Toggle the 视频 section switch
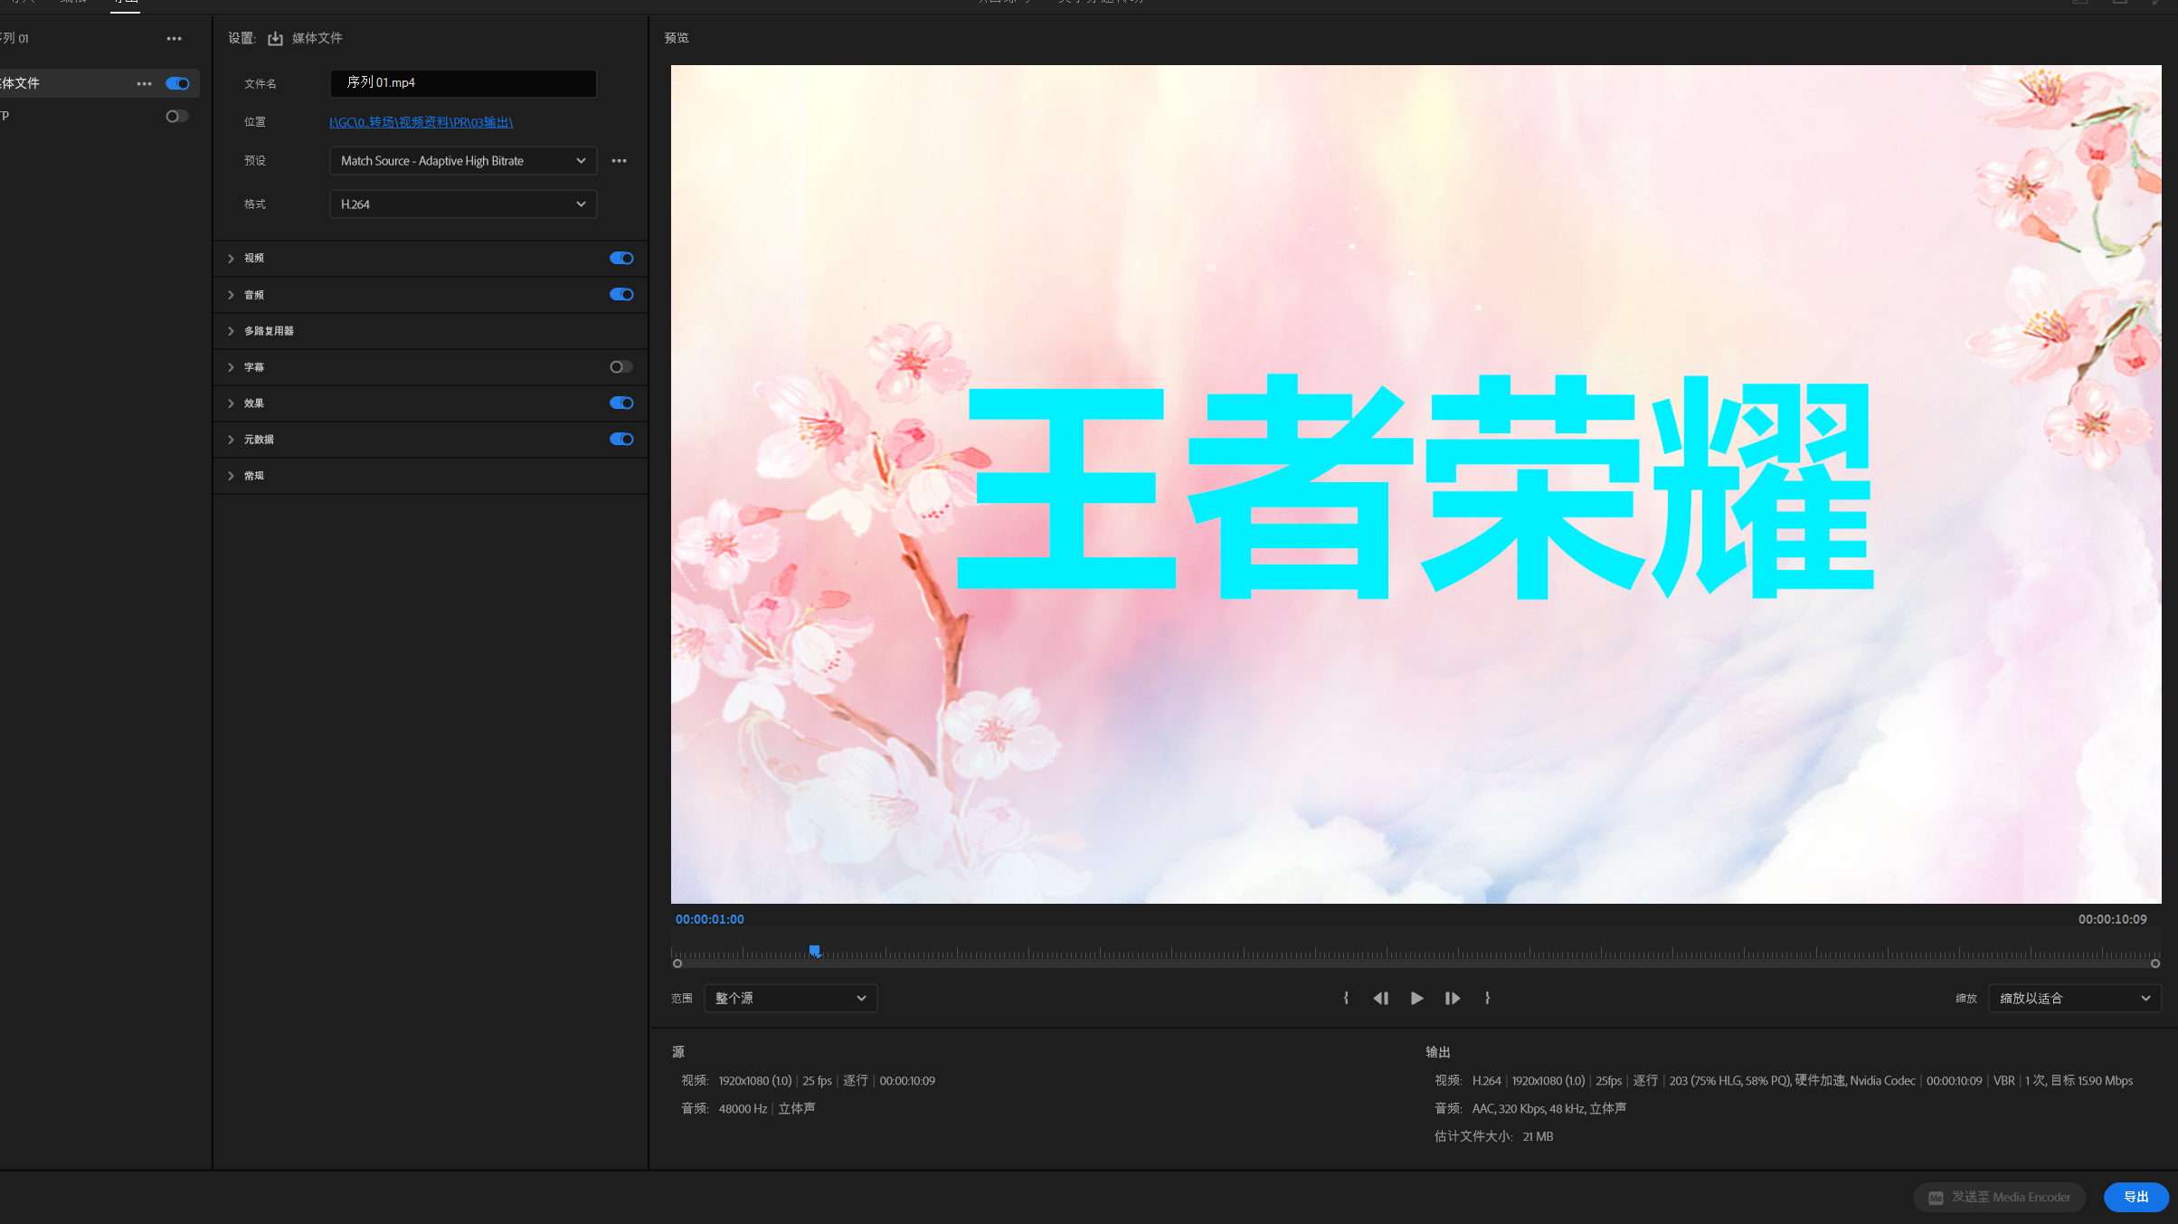The image size is (2178, 1224). tap(621, 258)
